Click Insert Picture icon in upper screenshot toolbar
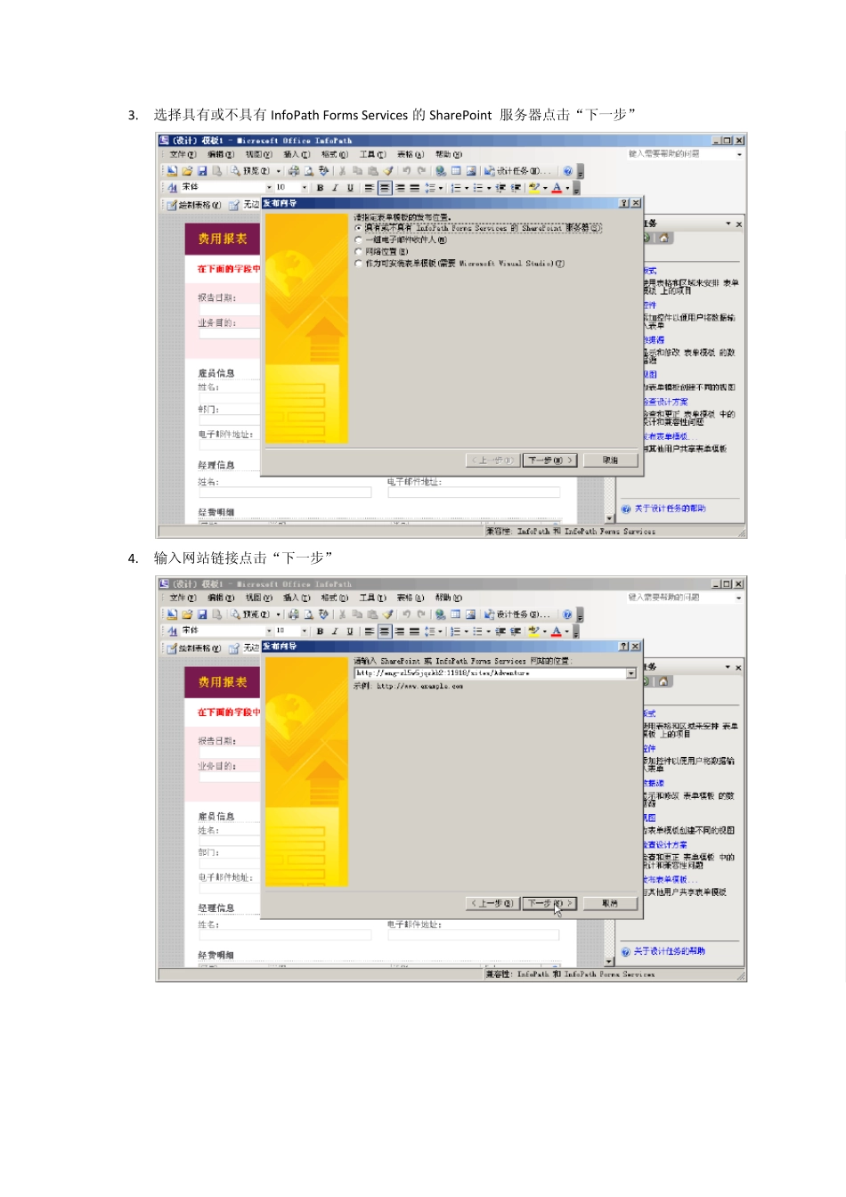This screenshot has width=846, height=1197. coord(471,170)
